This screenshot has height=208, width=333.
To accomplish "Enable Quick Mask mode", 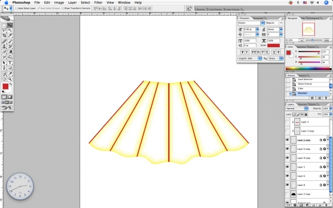I will pos(10,97).
